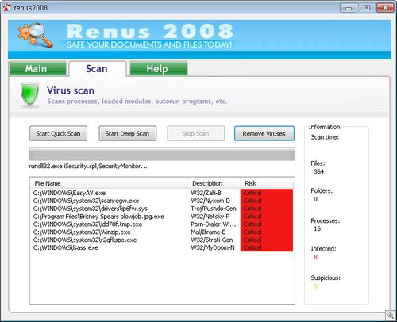Click the scan progress bar
The image size is (397, 322).
click(162, 154)
